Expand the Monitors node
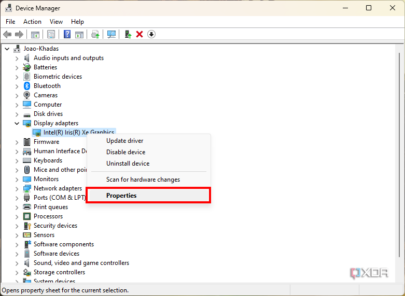Screen dimensions: 405x296 pyautogui.click(x=17, y=179)
